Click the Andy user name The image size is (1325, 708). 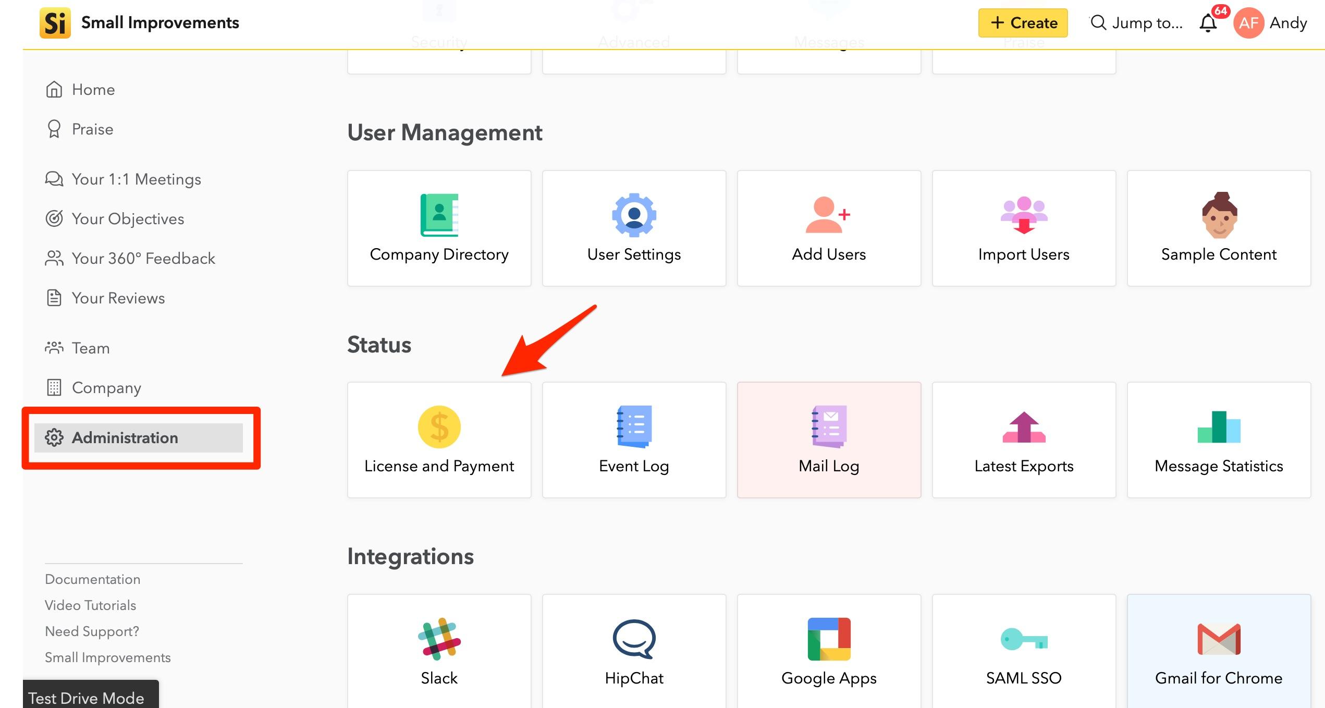pos(1289,23)
